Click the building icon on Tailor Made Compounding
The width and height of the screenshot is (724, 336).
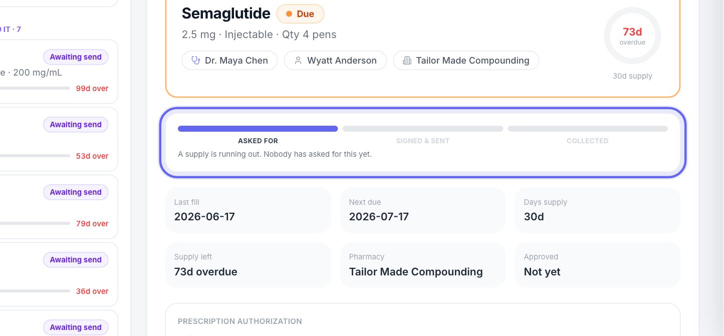pos(407,61)
